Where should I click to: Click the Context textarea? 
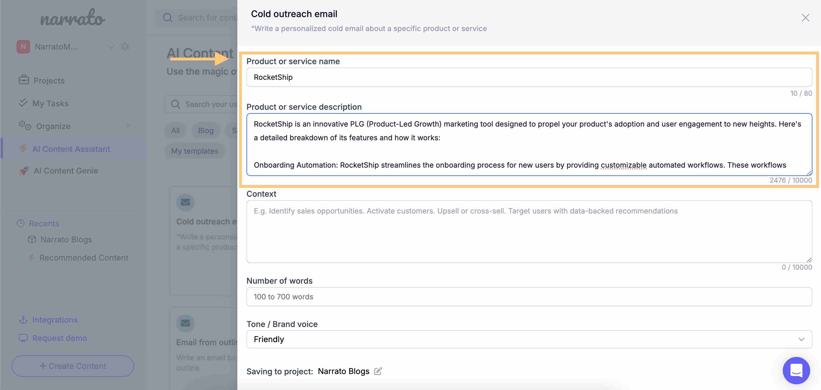point(529,231)
